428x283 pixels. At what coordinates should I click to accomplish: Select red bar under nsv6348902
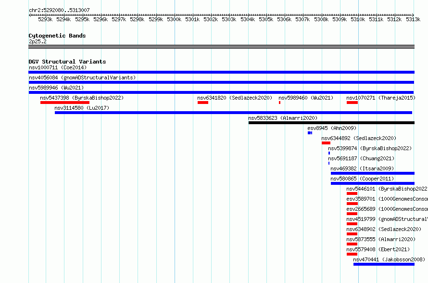tap(352, 234)
